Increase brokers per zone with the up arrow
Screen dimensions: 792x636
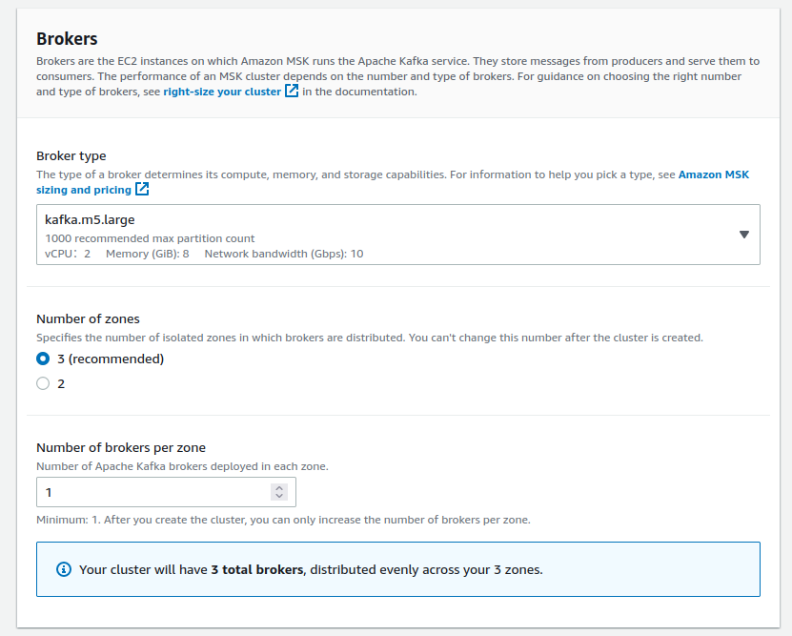pyautogui.click(x=278, y=487)
